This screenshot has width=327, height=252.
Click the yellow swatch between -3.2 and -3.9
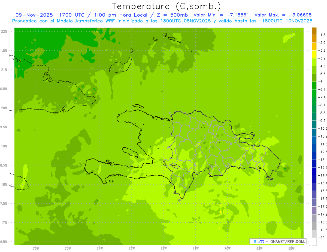(x=314, y=54)
